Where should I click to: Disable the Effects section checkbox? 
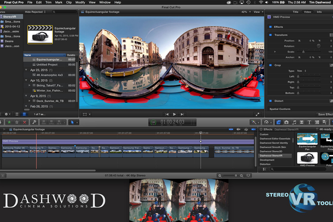coord(270,27)
